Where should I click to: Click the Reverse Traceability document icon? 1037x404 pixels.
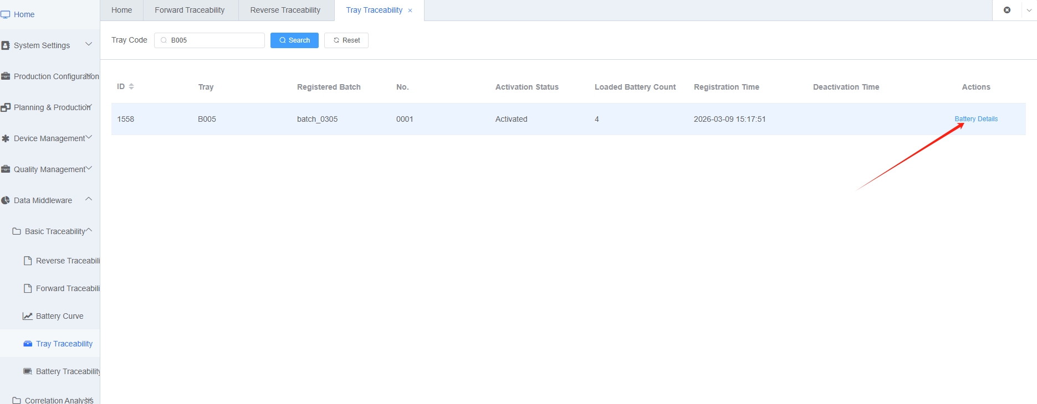pyautogui.click(x=28, y=261)
